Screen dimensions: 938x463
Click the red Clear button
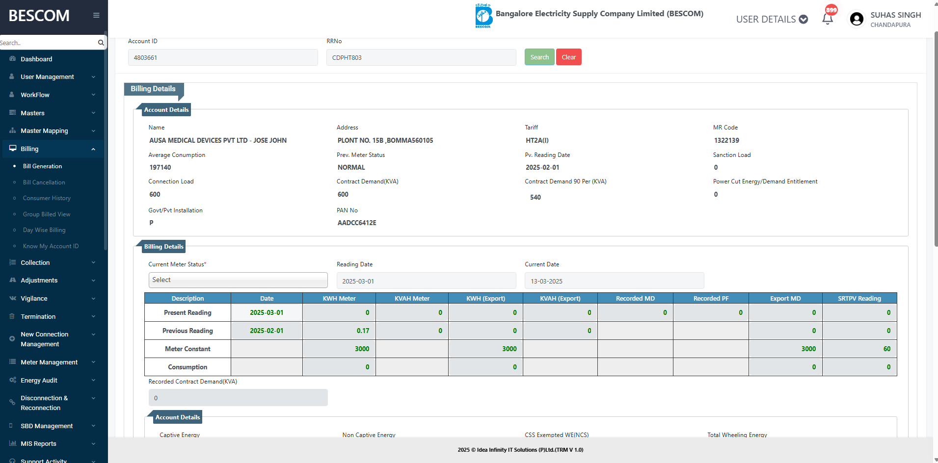[x=569, y=57]
